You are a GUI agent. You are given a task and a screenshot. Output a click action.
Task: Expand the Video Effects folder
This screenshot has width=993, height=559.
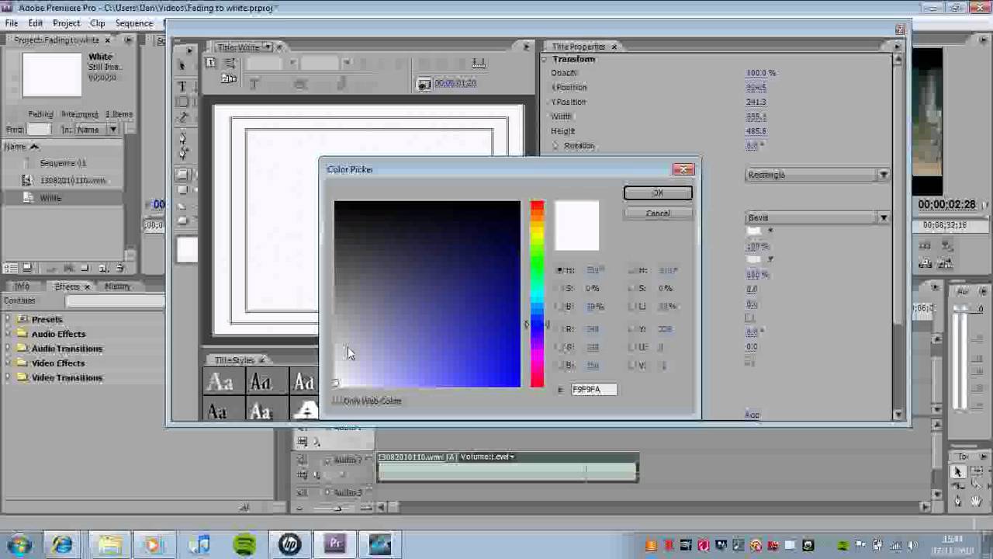[9, 363]
